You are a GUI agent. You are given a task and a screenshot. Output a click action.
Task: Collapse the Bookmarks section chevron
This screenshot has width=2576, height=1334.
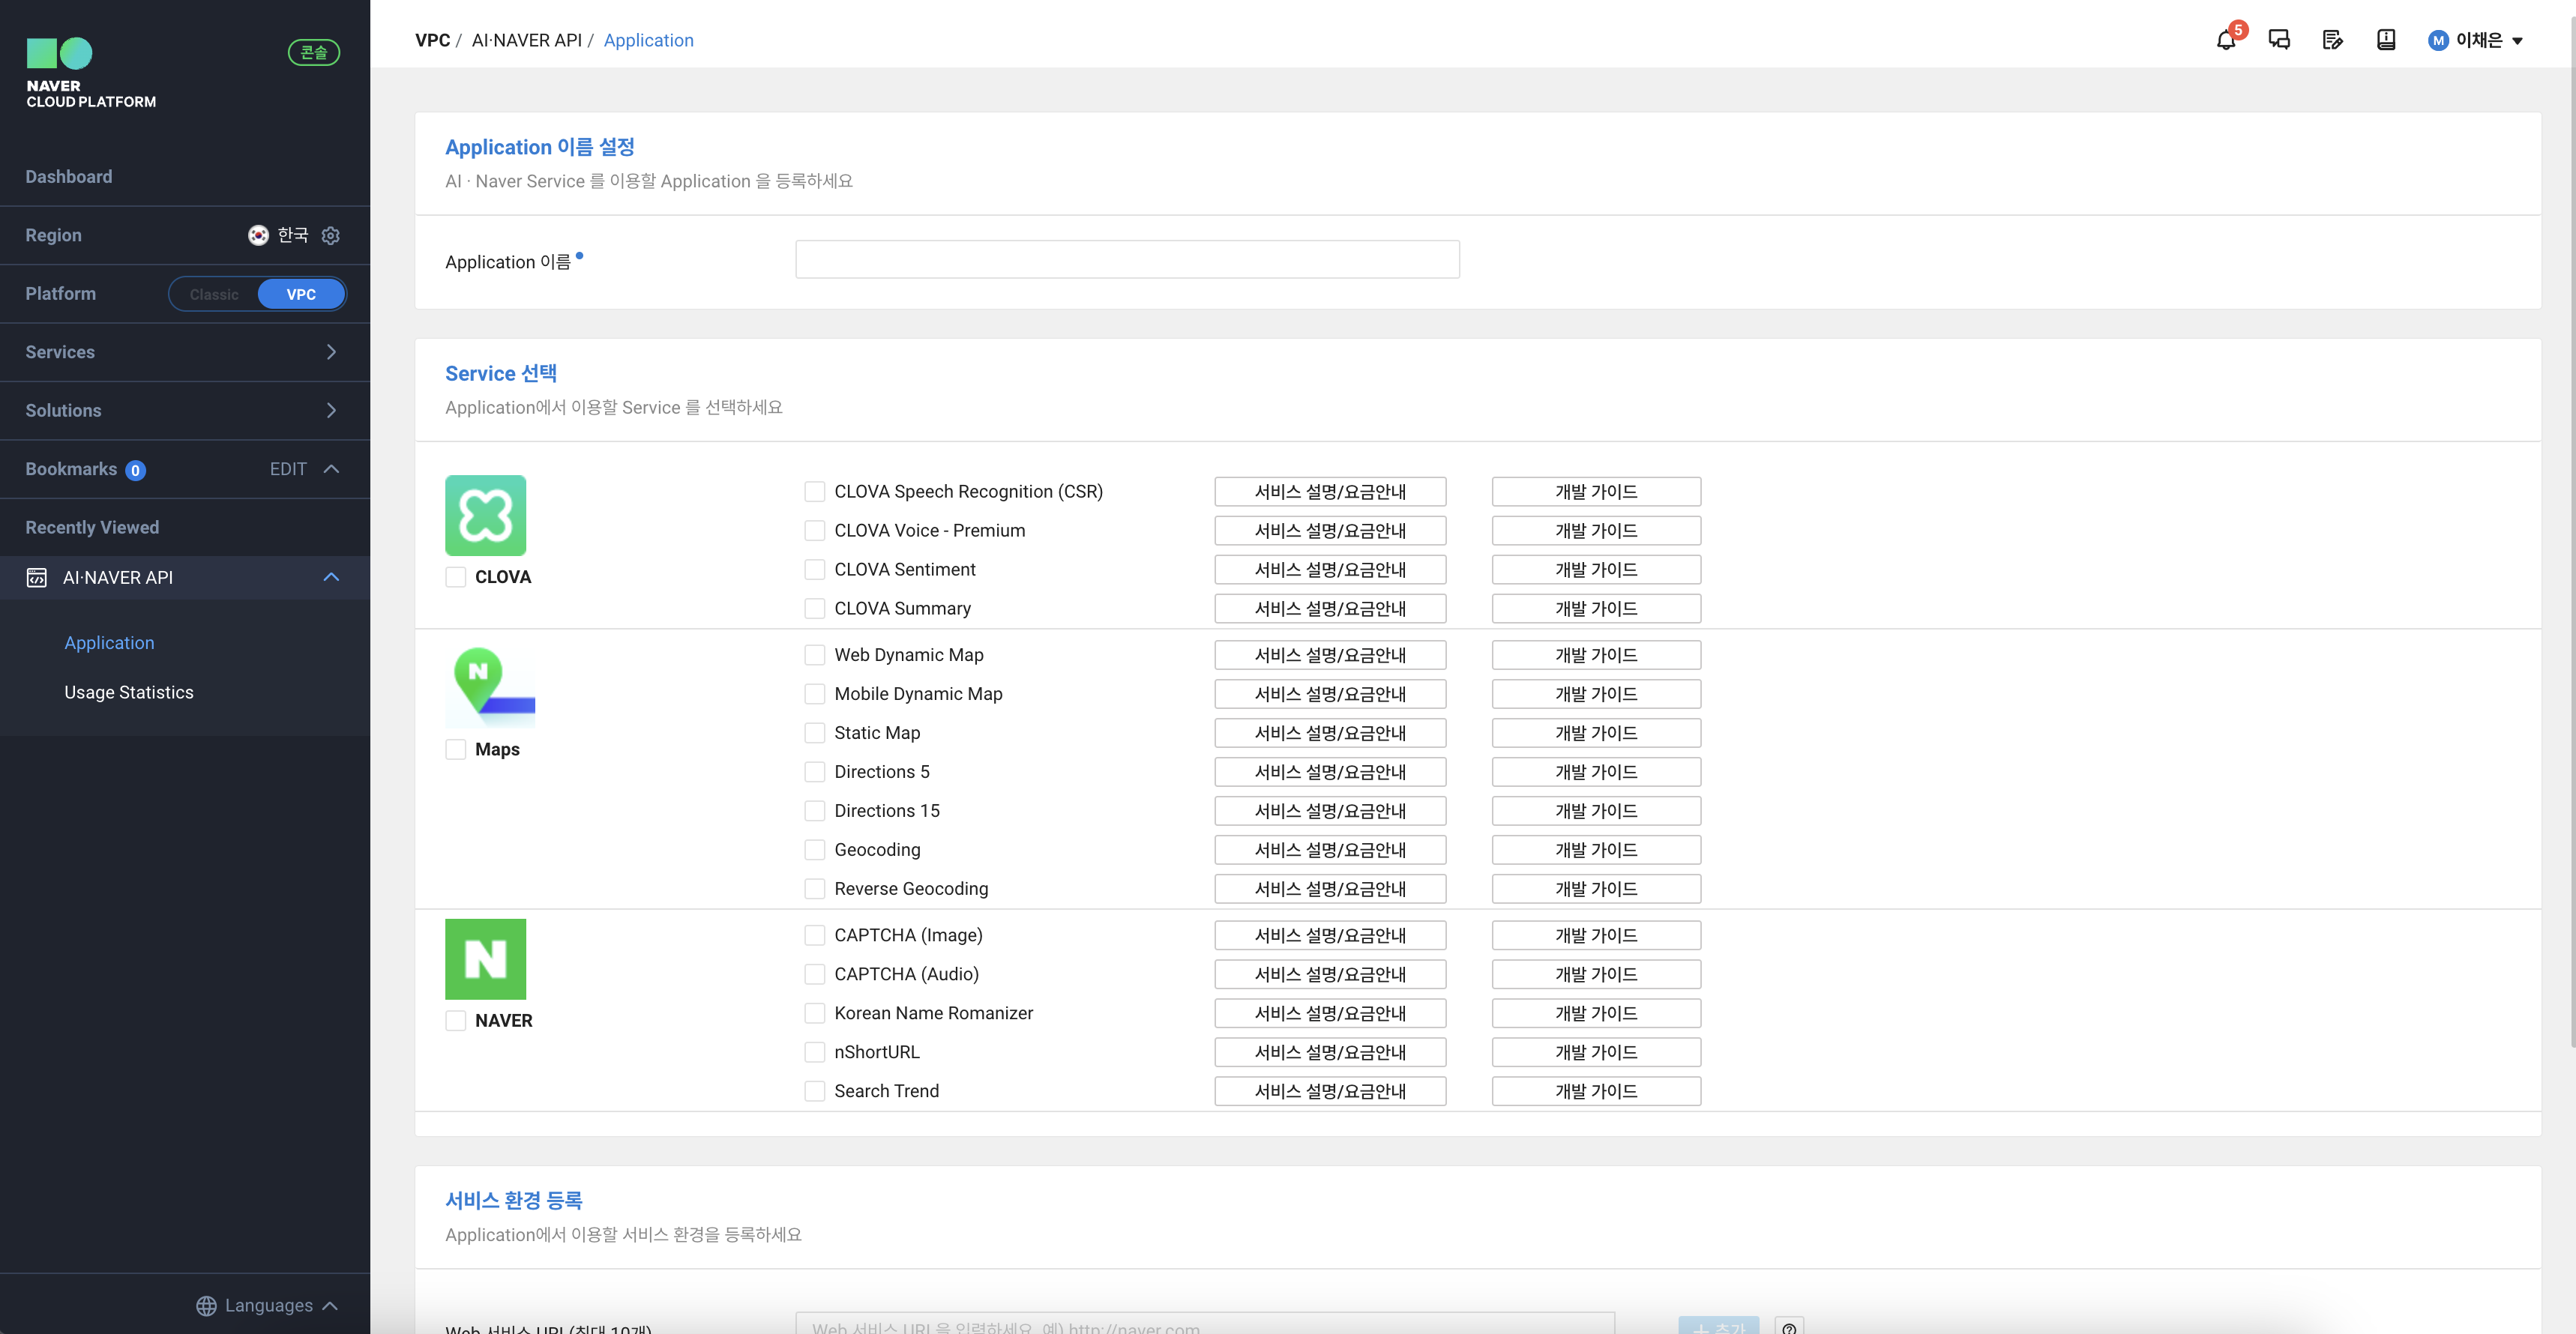click(331, 469)
